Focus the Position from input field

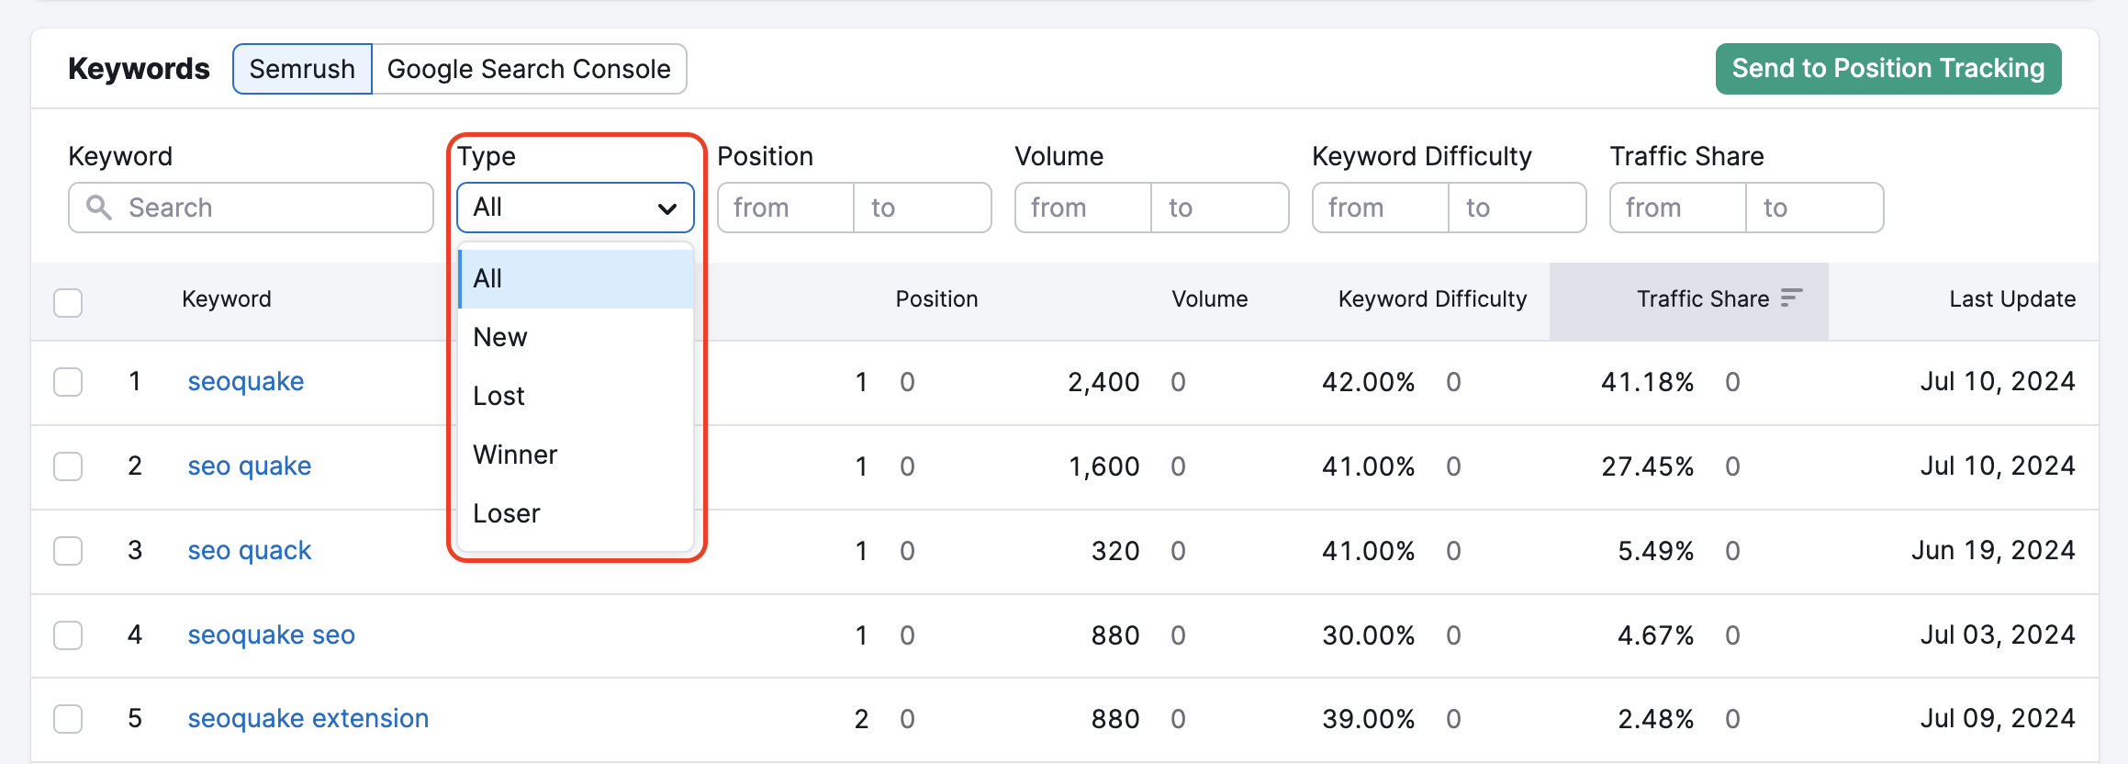click(x=786, y=208)
